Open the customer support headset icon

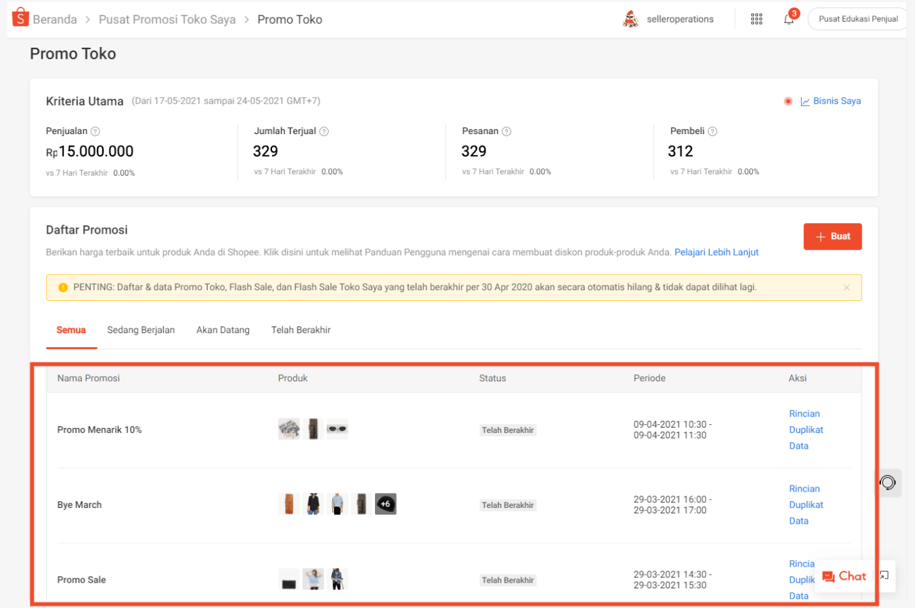(887, 483)
